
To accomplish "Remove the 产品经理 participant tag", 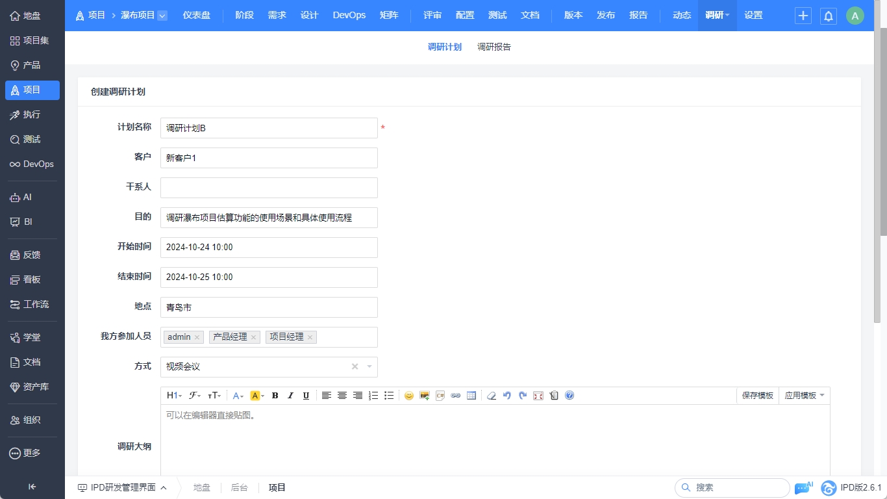I will pos(254,337).
